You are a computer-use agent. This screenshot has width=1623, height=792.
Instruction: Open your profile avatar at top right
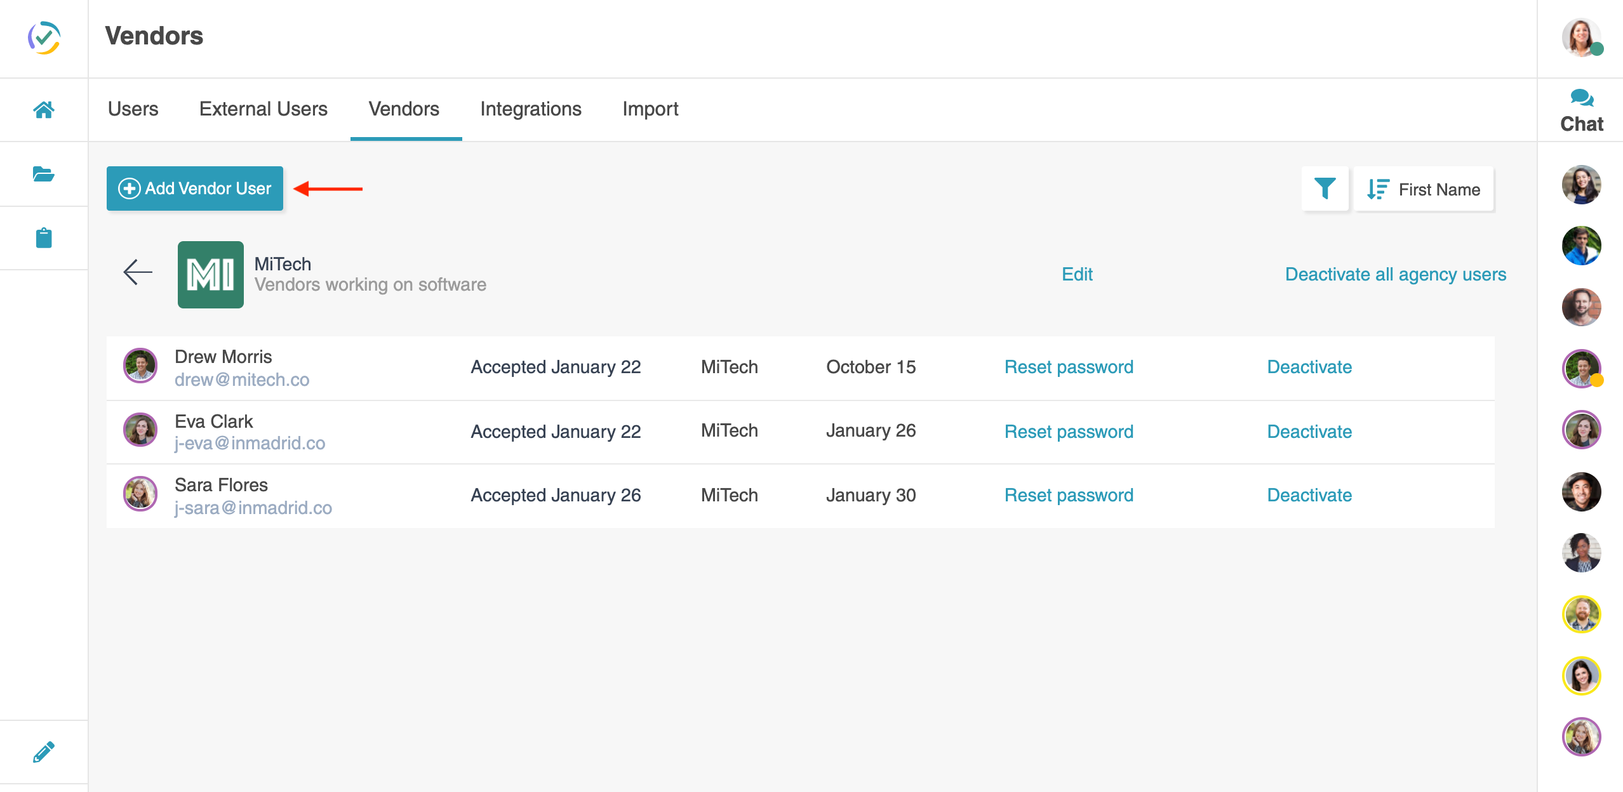1581,37
